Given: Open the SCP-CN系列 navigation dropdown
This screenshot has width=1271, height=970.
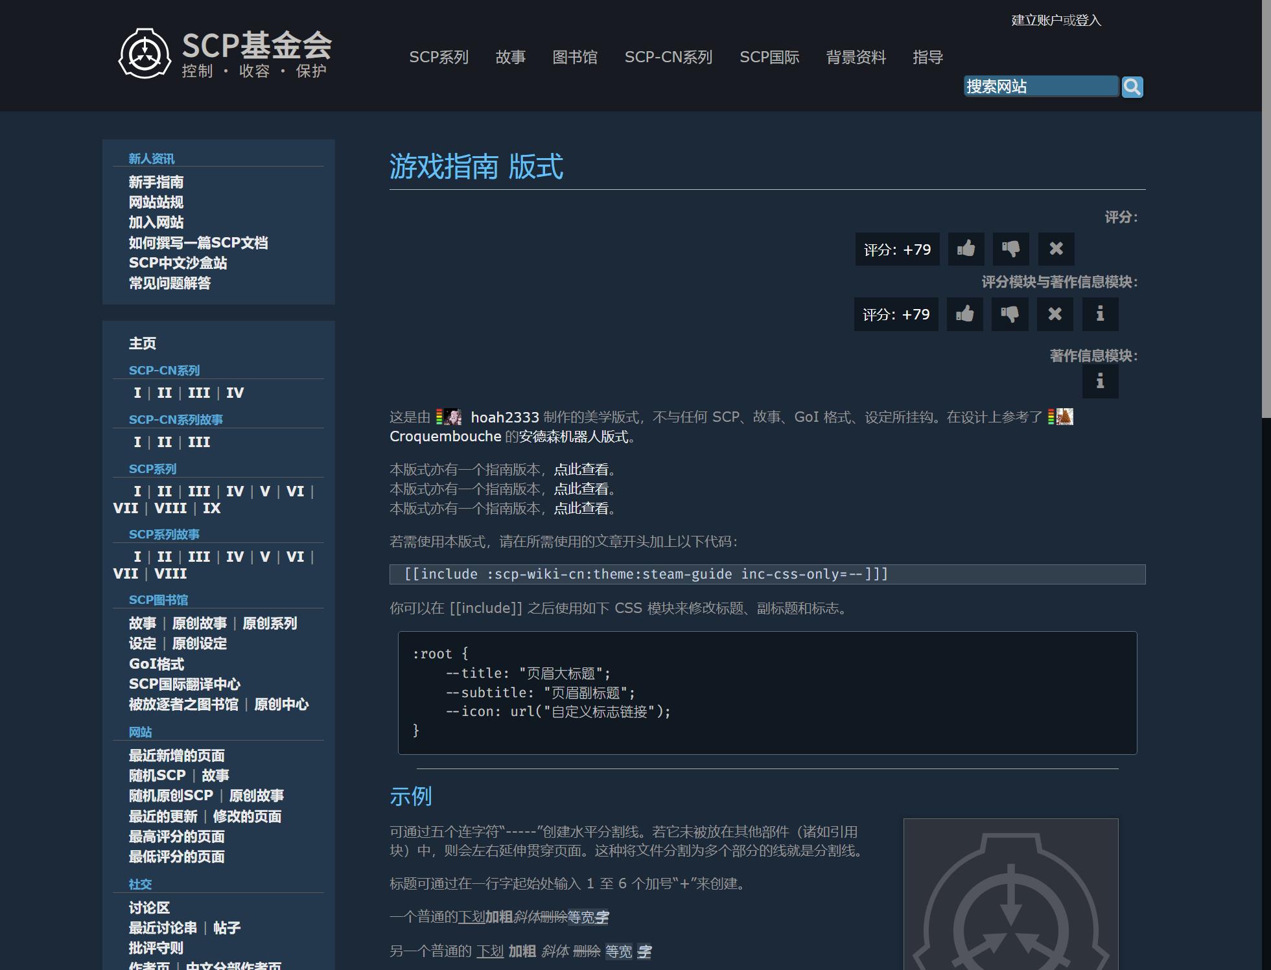Looking at the screenshot, I should pyautogui.click(x=669, y=58).
